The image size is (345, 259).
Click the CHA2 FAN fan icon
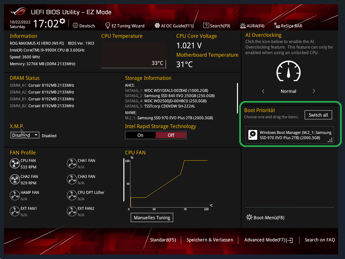(15, 180)
